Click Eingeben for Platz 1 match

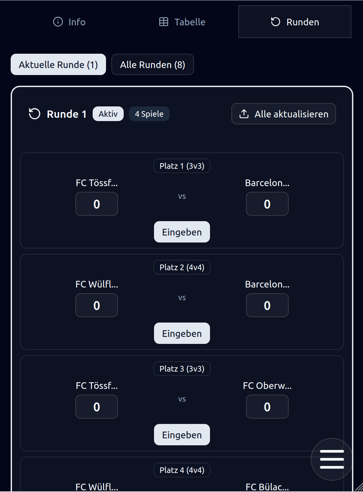pos(182,232)
